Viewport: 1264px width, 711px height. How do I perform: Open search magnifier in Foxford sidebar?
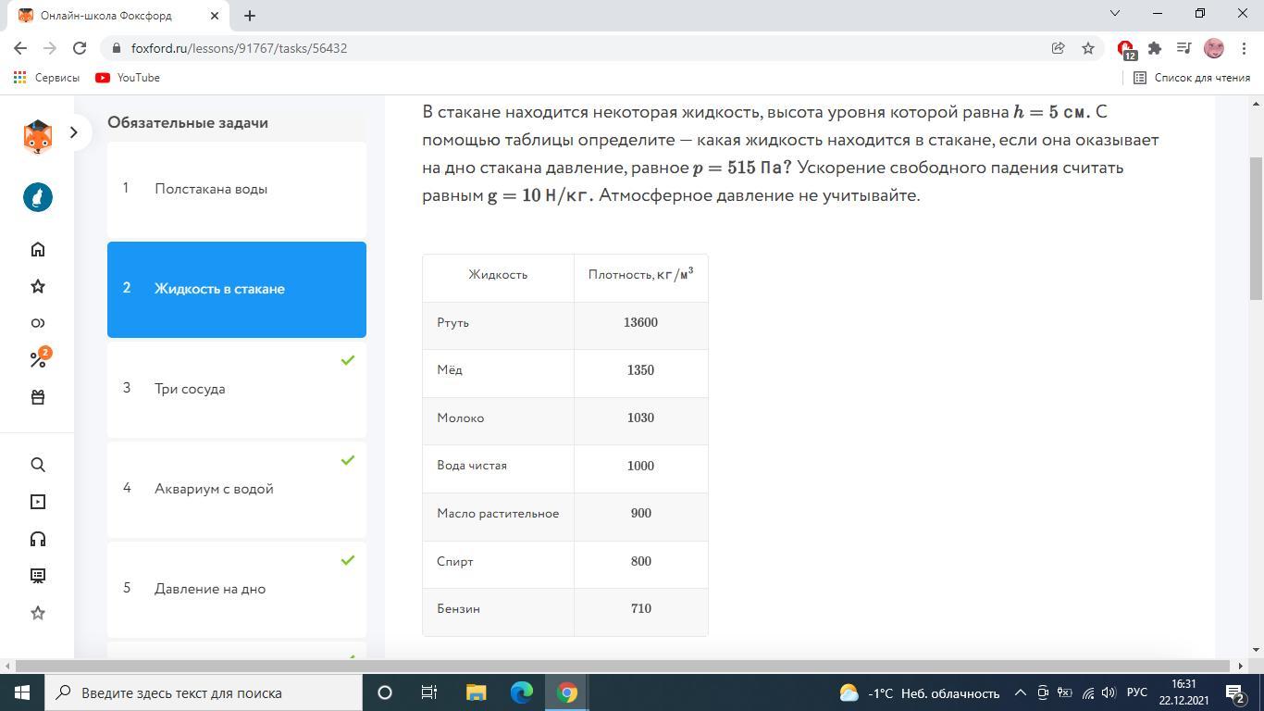(x=38, y=465)
